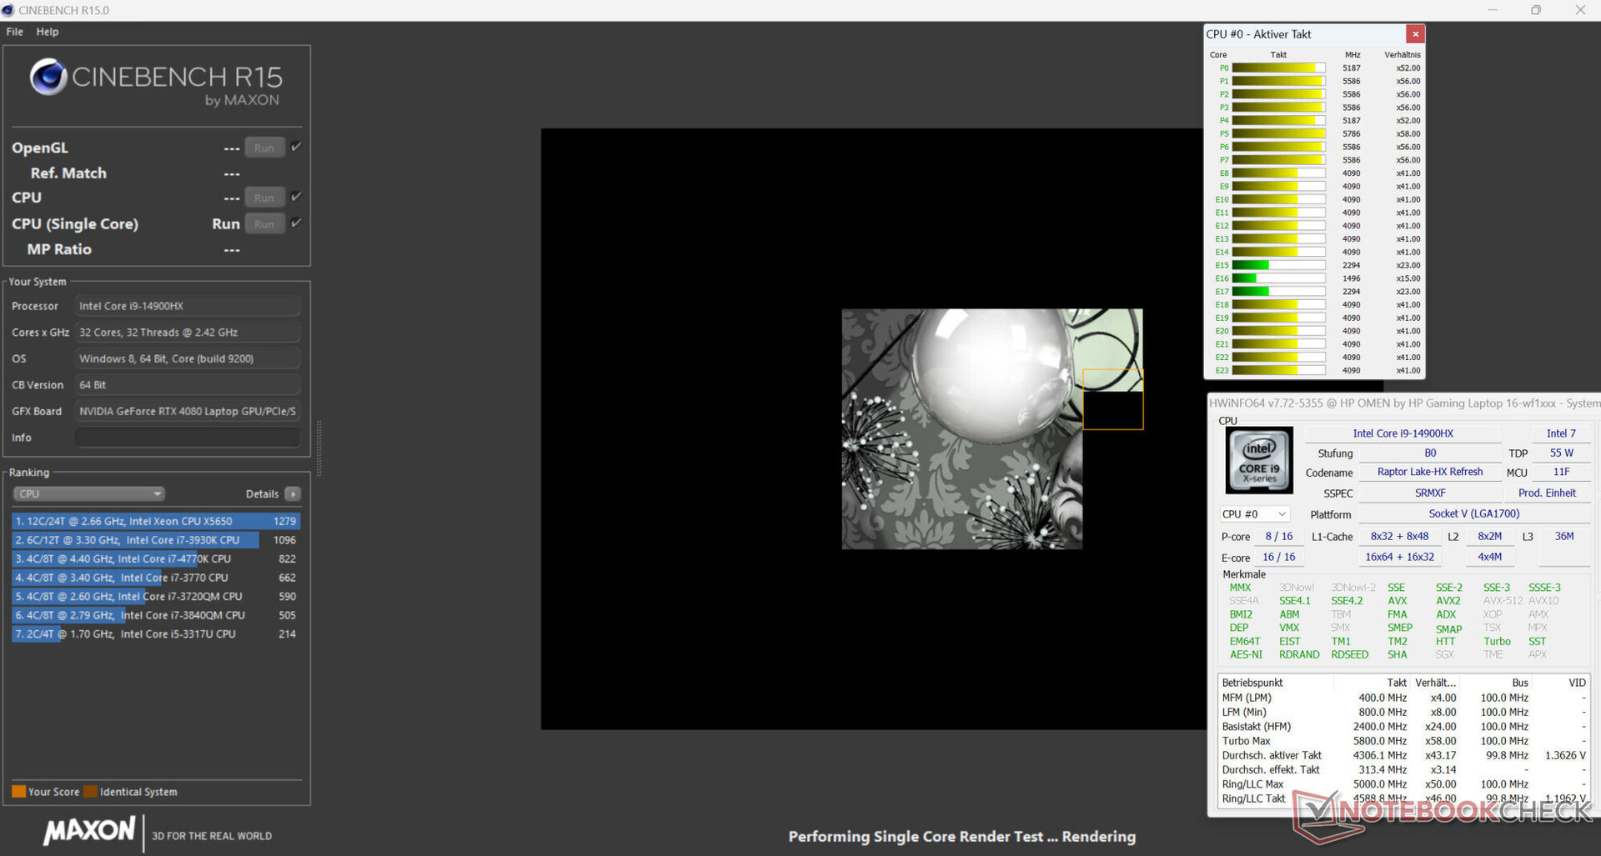The width and height of the screenshot is (1601, 856).
Task: Click the MP Ratio label
Action: coord(59,249)
